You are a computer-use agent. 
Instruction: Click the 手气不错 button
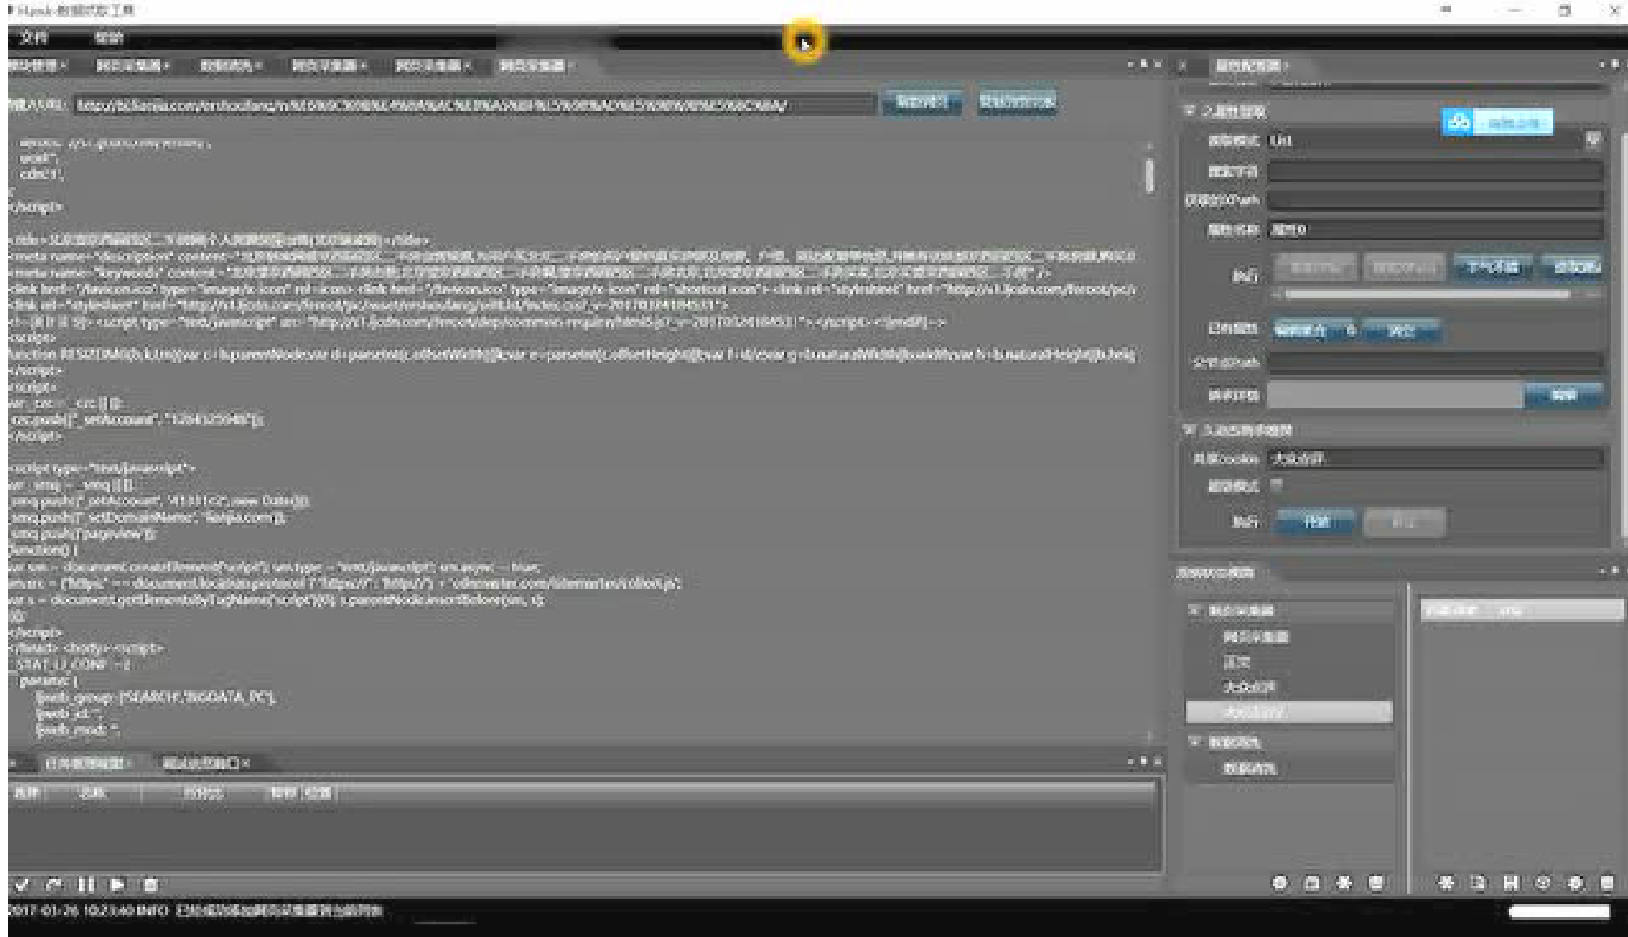1493,266
